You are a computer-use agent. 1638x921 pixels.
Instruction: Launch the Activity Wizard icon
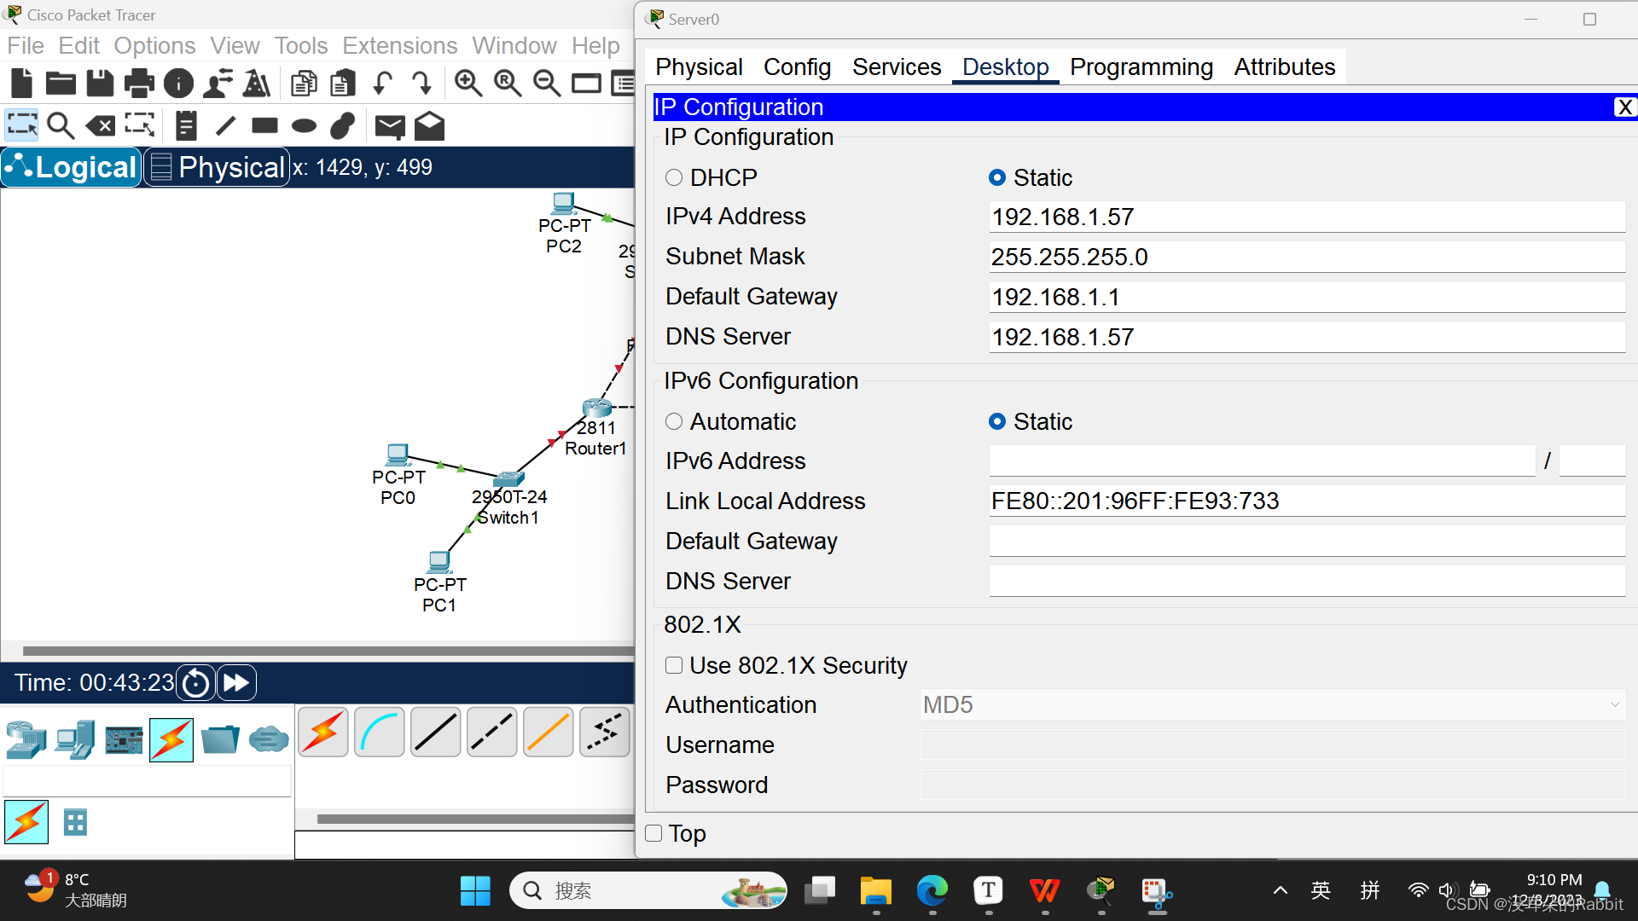click(x=257, y=83)
